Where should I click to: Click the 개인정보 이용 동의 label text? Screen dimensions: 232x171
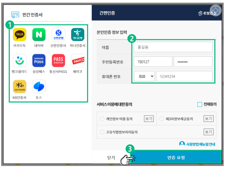tap(119, 119)
